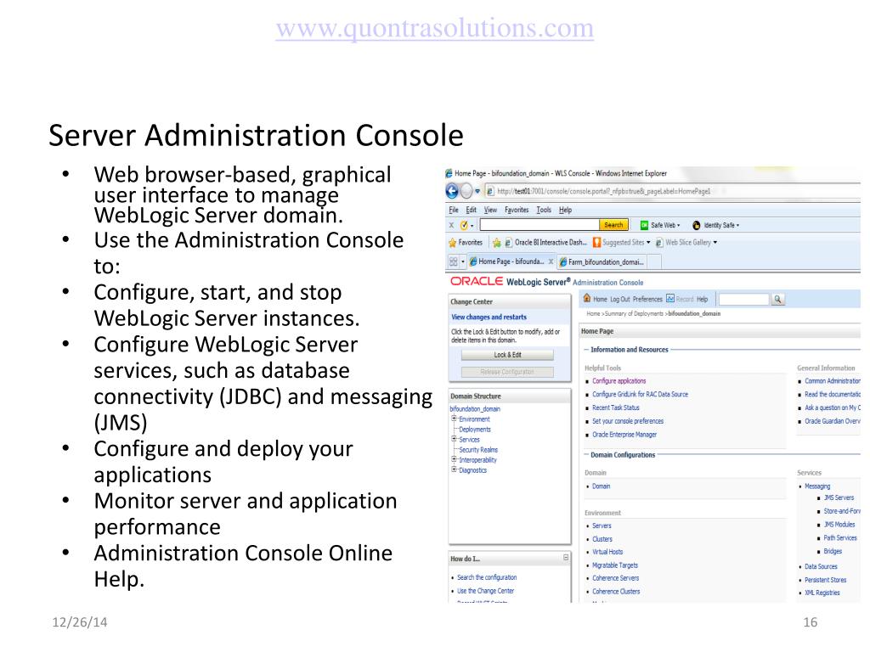Click the Log Out link
The image size is (870, 652).
(x=619, y=300)
